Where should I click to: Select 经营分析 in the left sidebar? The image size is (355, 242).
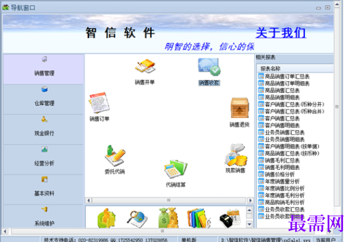tap(44, 160)
